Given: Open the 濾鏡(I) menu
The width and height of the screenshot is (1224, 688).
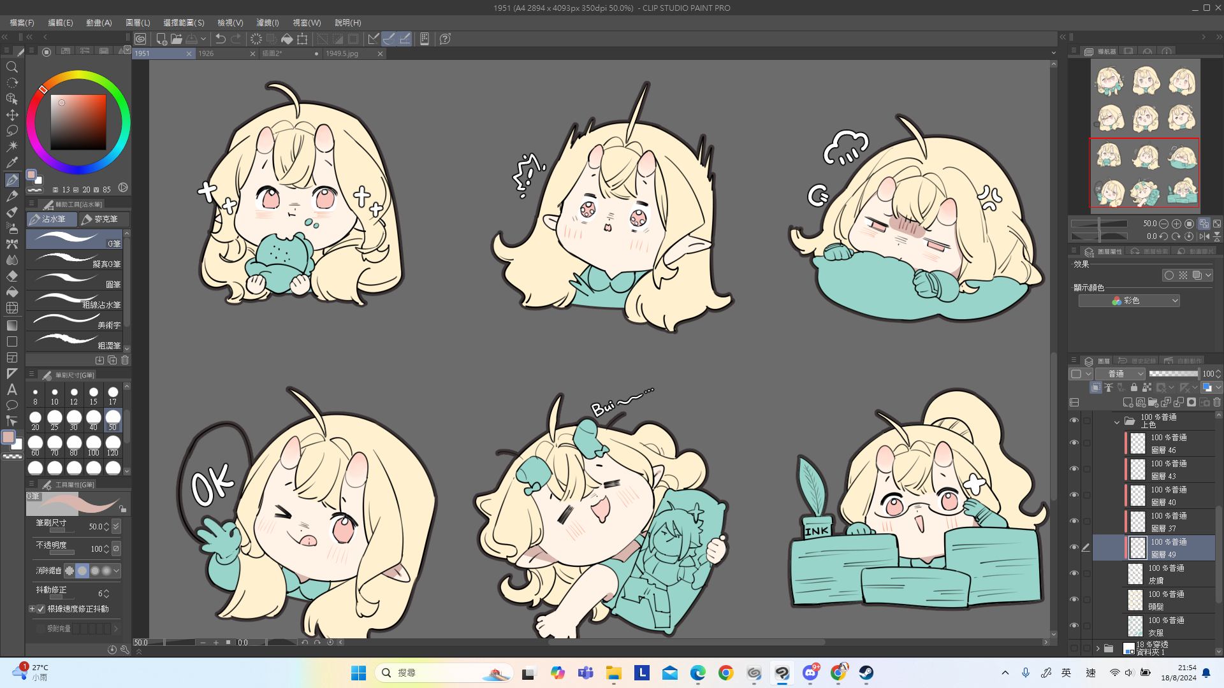Looking at the screenshot, I should [267, 22].
